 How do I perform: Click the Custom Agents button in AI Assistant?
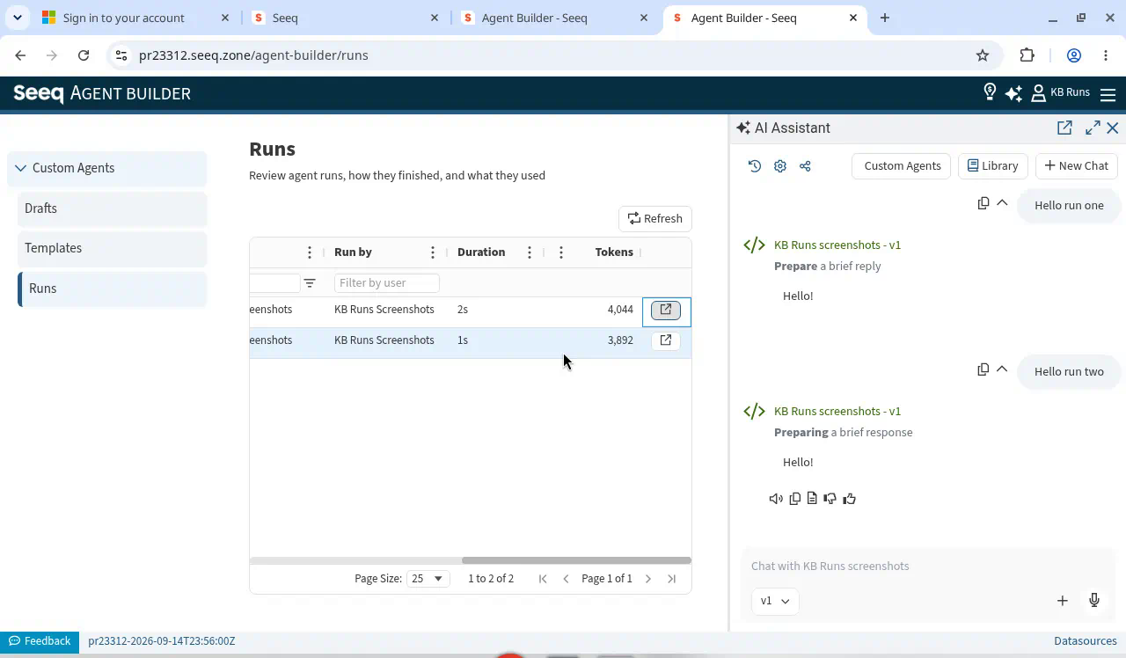click(903, 165)
